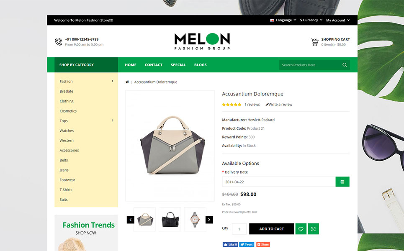Expand the Tops category submenu
The height and width of the screenshot is (251, 404).
[x=112, y=120]
